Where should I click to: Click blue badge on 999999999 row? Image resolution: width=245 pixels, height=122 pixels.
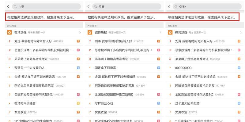[x=239, y=68]
